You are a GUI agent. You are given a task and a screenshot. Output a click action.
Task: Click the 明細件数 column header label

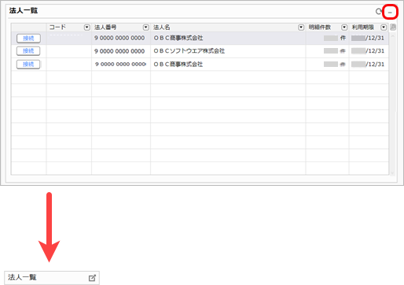tap(320, 28)
